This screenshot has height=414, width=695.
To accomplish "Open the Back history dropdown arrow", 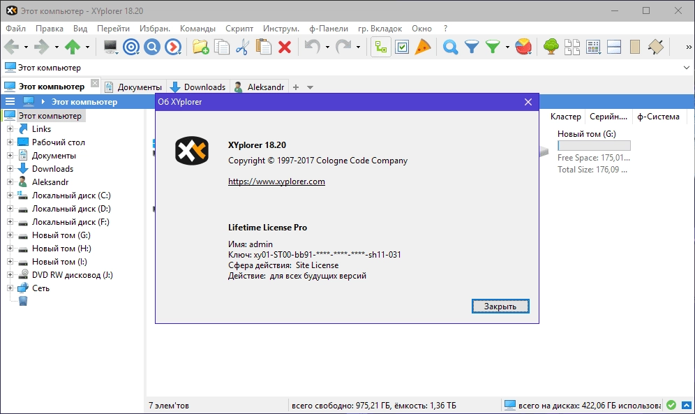I will point(26,47).
